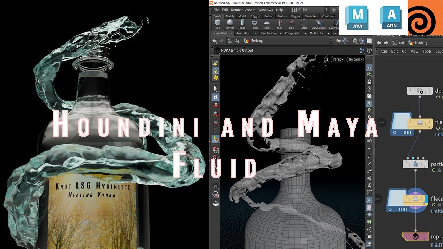Open network editor Go menu
This screenshot has width=443, height=249.
404,51
